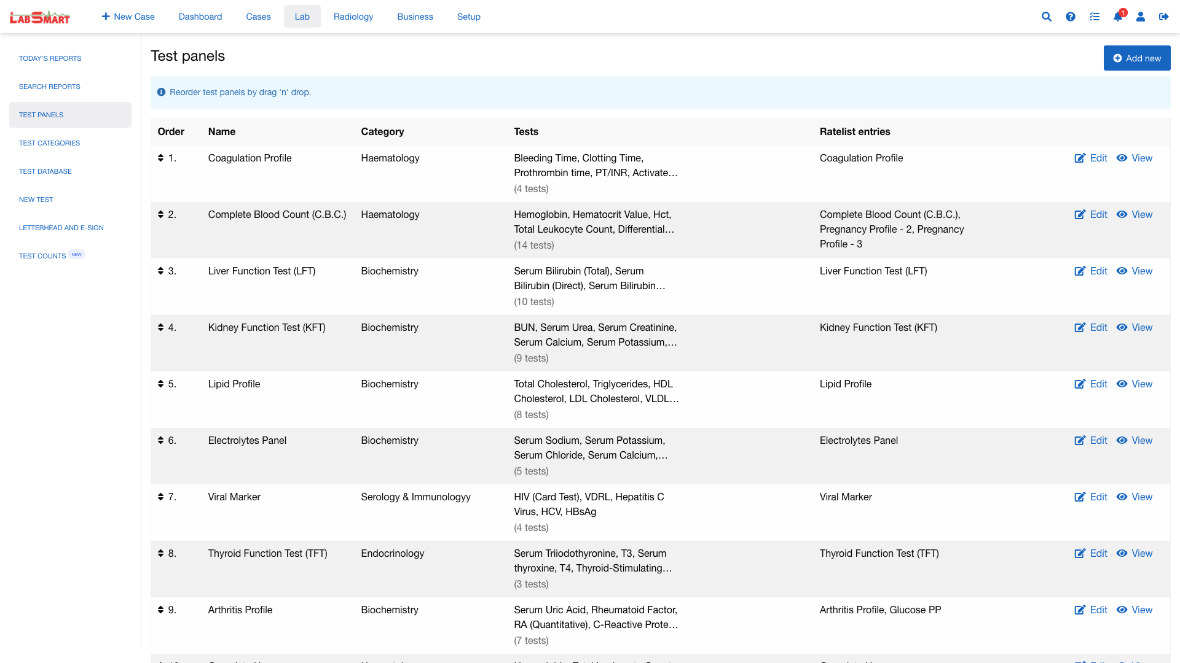
Task: Open the task checklist icon
Action: [1094, 17]
